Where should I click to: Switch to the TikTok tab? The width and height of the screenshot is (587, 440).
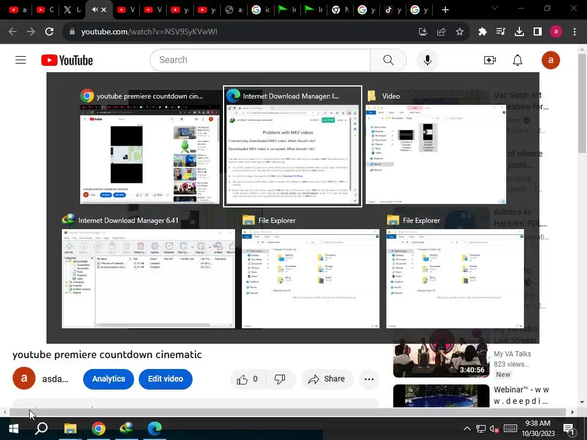tap(393, 10)
